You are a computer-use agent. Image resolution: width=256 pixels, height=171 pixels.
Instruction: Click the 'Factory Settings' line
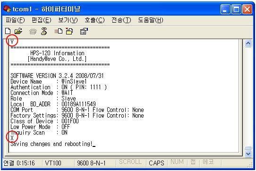77,115
